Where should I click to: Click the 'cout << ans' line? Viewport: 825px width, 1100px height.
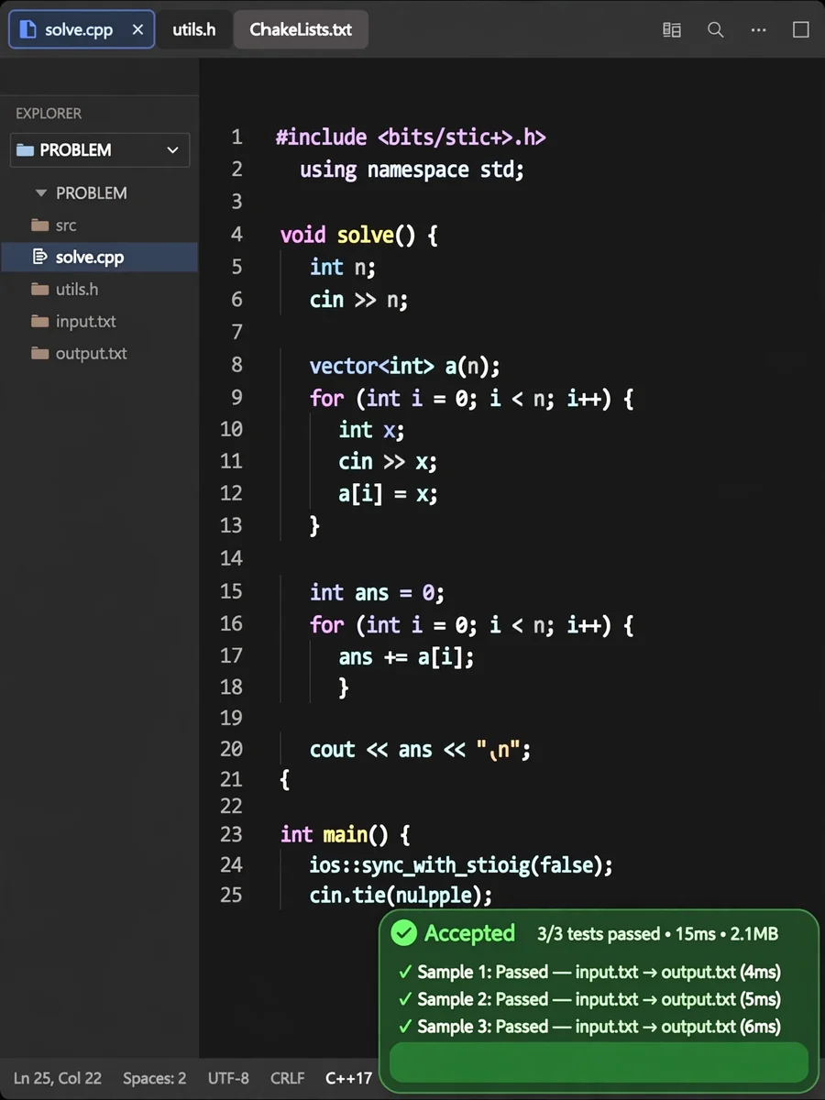420,750
